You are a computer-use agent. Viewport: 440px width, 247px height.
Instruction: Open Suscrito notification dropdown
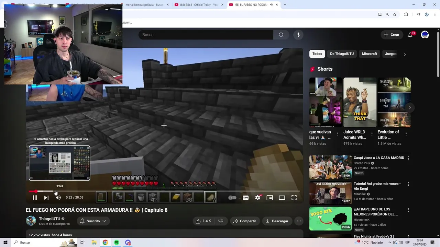93,221
